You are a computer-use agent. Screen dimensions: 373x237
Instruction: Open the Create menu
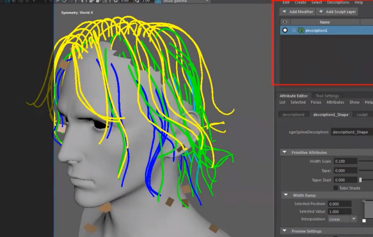tap(300, 3)
